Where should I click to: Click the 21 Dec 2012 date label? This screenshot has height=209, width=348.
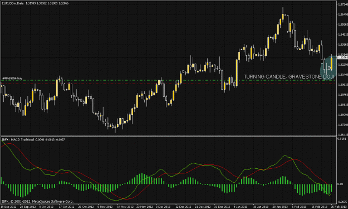[203, 207]
